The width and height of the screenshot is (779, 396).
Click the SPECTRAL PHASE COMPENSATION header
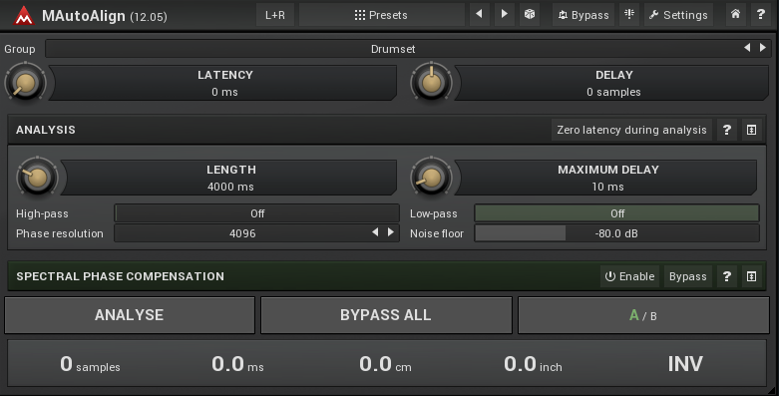coord(121,276)
